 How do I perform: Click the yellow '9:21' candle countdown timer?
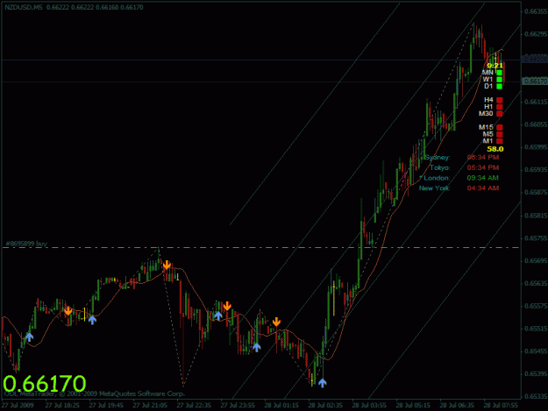point(495,66)
